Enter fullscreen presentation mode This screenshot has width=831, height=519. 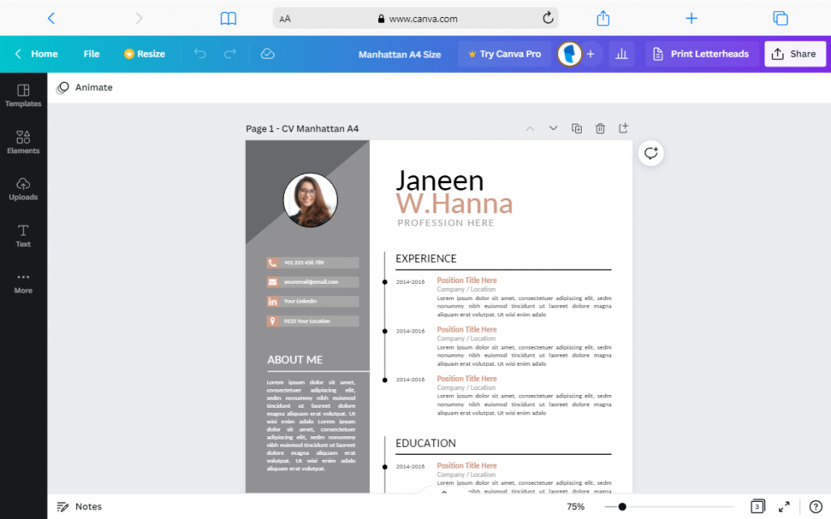pyautogui.click(x=784, y=506)
